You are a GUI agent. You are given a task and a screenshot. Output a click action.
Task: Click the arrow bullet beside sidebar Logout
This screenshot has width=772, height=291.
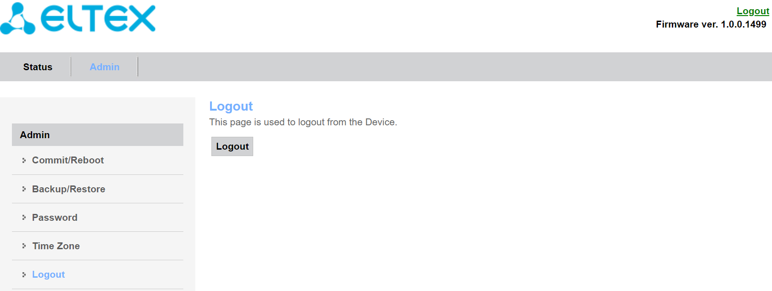[x=24, y=274]
